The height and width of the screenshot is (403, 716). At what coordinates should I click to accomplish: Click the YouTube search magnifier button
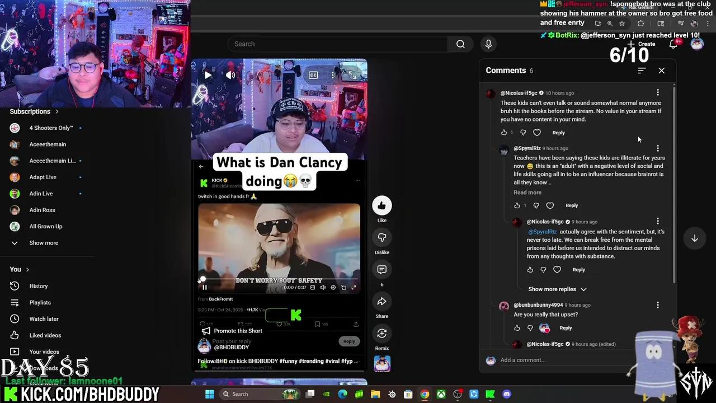click(460, 44)
